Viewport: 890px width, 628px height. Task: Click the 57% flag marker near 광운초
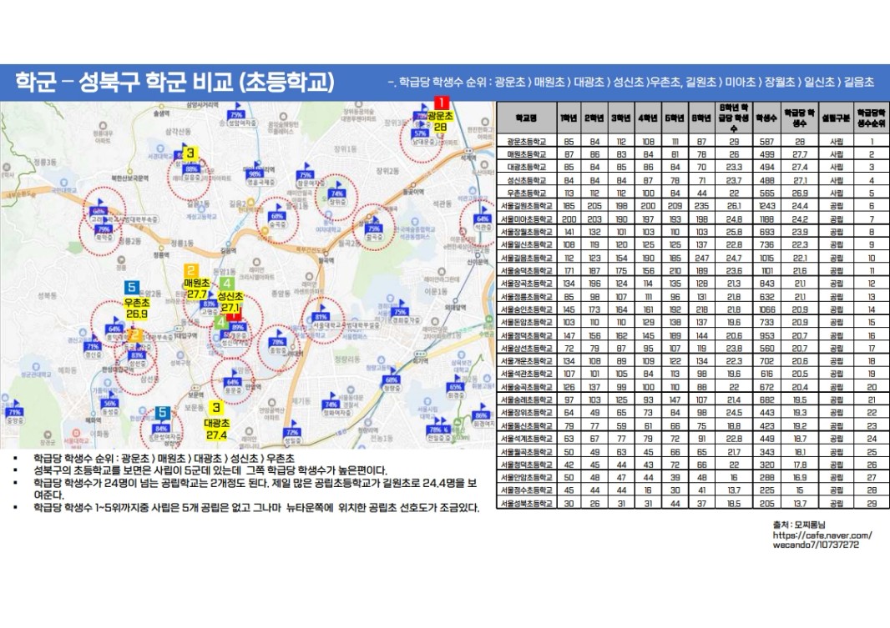(421, 133)
